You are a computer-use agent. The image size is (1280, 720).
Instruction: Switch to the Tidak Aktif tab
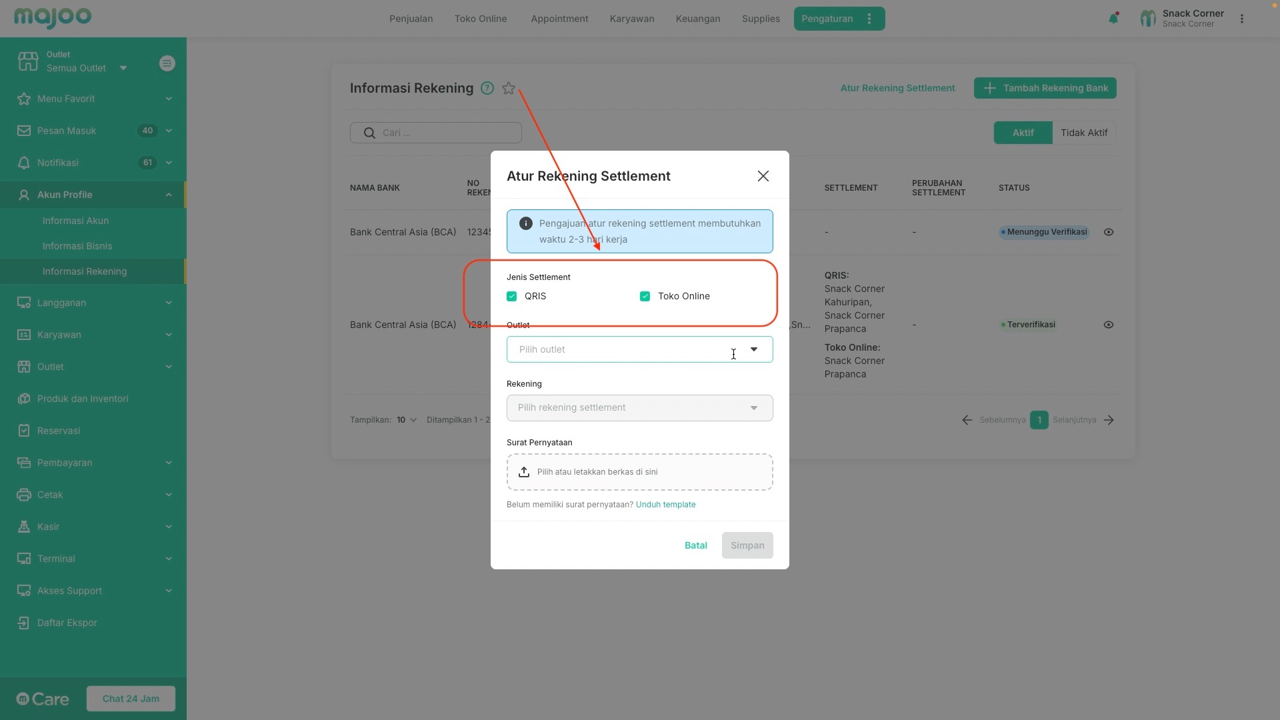pyautogui.click(x=1083, y=133)
